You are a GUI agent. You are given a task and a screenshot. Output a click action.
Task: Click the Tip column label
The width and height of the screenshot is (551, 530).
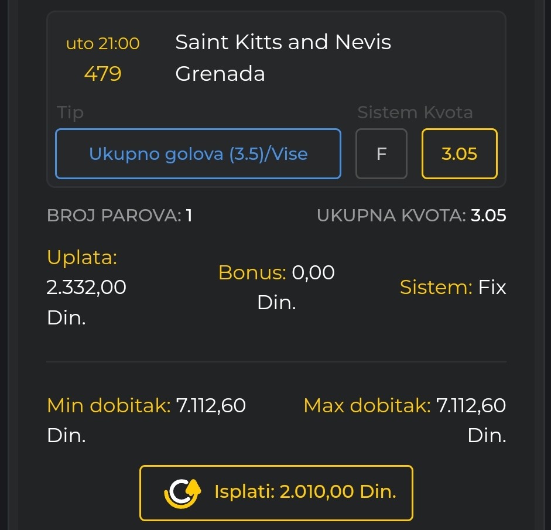(70, 113)
